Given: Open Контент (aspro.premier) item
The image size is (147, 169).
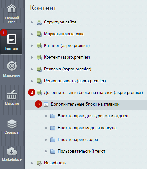Looking at the screenshot, I should tap(67, 57).
